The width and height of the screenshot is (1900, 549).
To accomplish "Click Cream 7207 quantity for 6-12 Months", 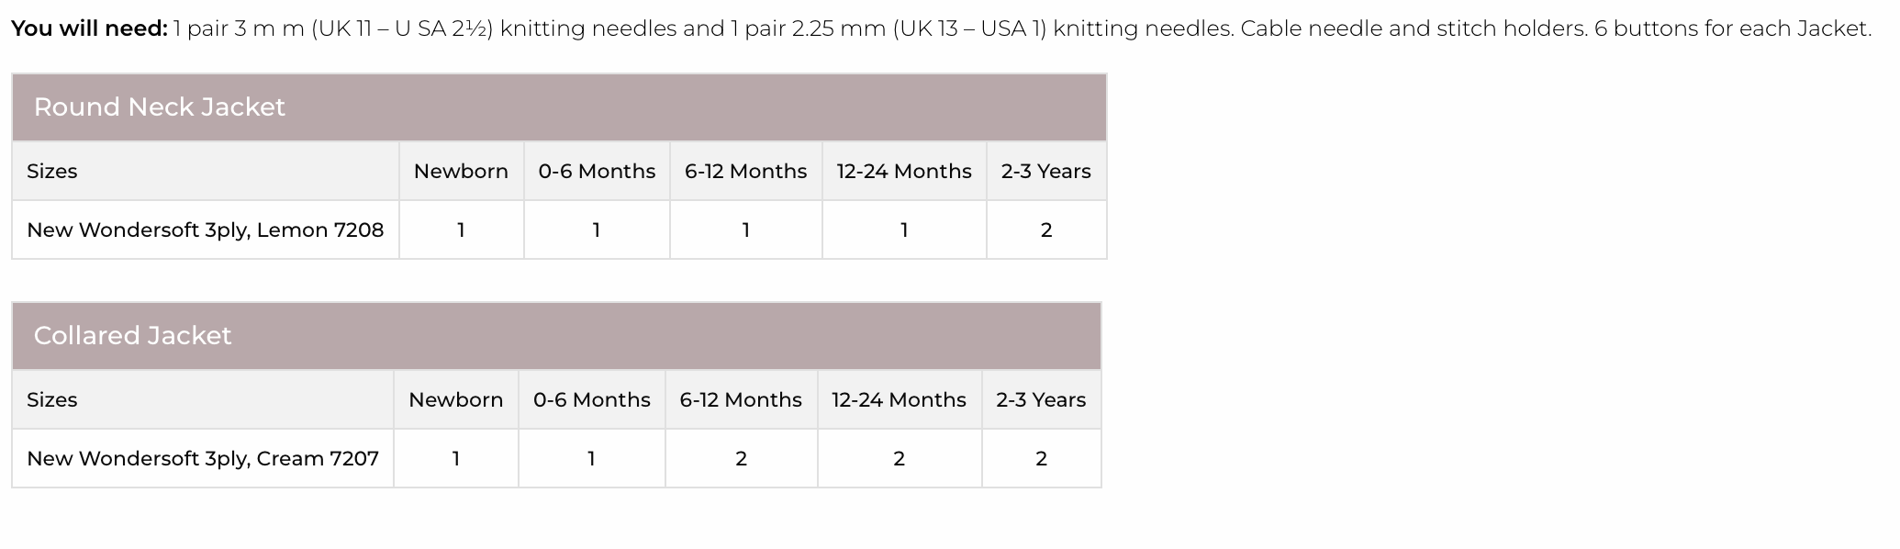I will point(741,458).
